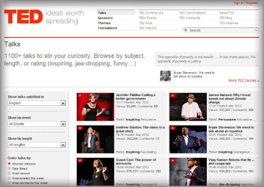Image resolution: width=264 pixels, height=187 pixels.
Task: Open the Talks navigation item
Action: click(x=102, y=13)
